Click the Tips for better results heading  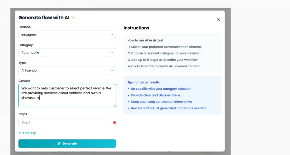[144, 82]
